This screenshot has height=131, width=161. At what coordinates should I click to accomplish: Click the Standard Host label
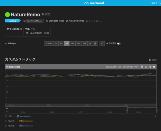(x=55, y=21)
